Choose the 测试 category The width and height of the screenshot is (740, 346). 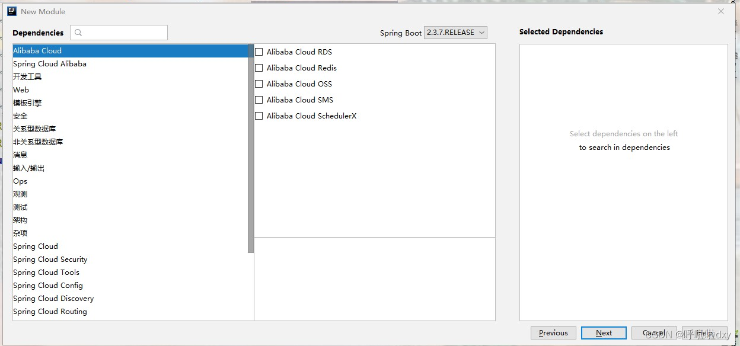tap(130, 207)
